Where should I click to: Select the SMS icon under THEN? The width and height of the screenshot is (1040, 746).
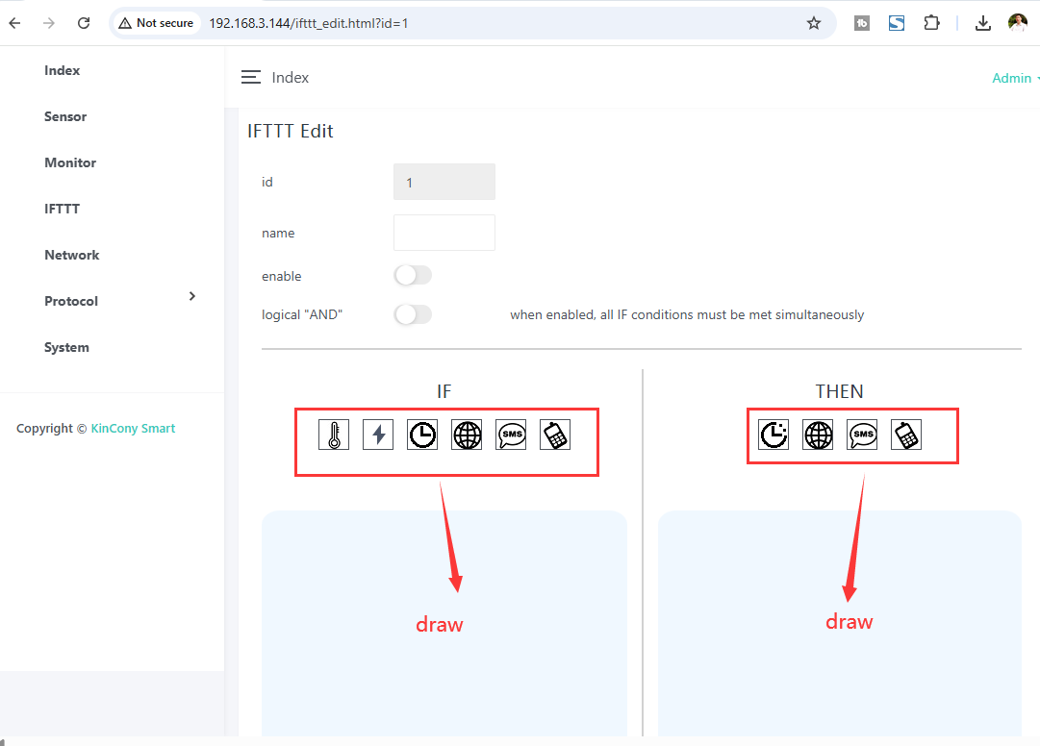pos(862,435)
